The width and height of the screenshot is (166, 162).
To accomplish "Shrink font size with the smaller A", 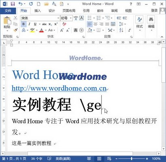I will [x=68, y=30].
